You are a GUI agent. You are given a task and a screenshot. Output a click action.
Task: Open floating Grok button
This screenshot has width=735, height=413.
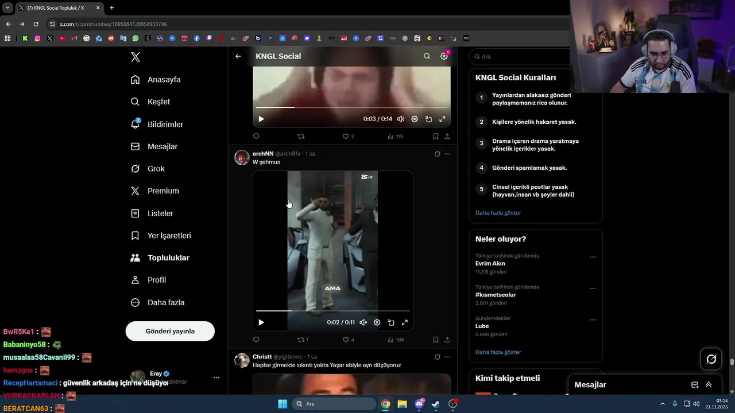coord(711,359)
